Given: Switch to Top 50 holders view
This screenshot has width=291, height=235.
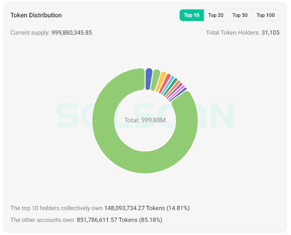Looking at the screenshot, I should click(x=240, y=15).
